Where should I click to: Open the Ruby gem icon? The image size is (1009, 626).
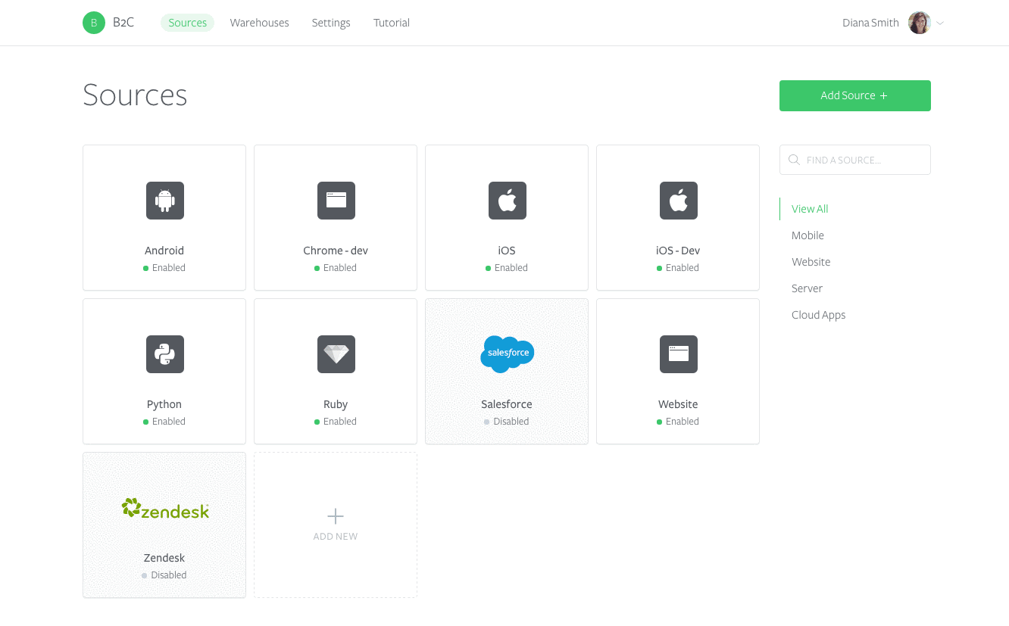[x=336, y=354]
